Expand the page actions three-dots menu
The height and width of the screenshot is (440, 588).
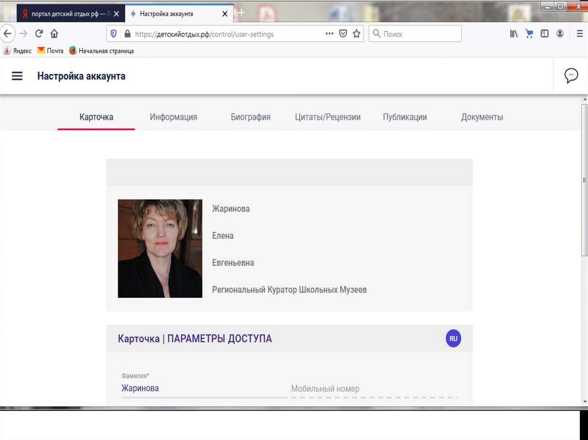329,34
